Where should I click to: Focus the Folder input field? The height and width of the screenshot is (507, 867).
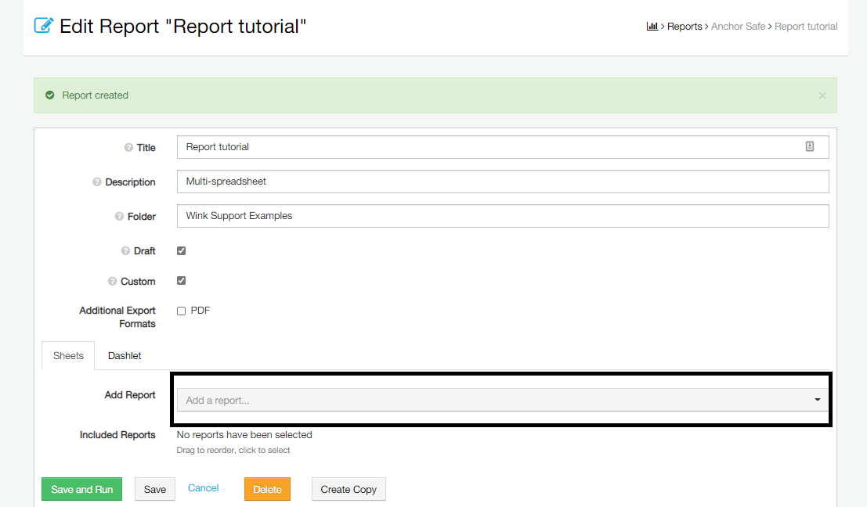(x=503, y=216)
